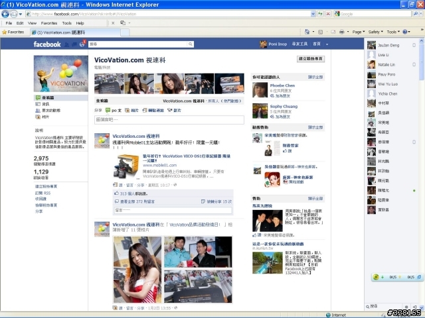The image size is (425, 318).
Task: Open chat with JauJan Deng
Action: tap(392, 45)
